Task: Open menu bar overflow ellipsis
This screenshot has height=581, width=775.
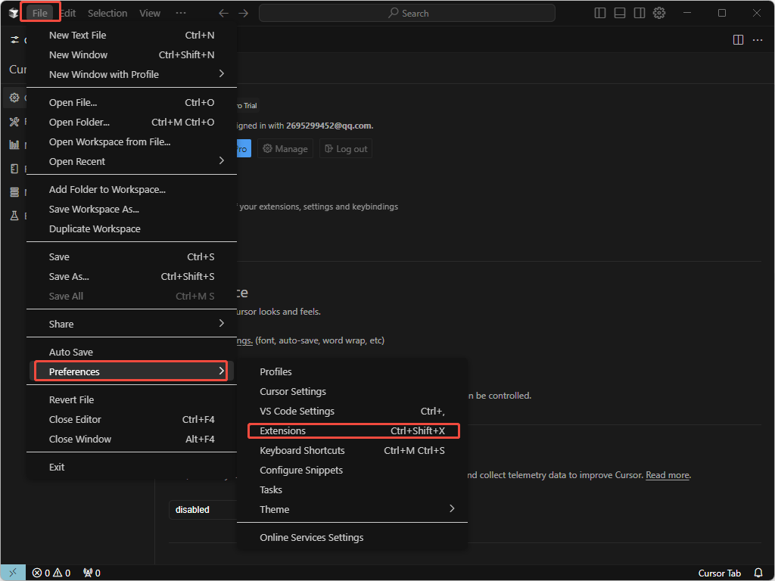Action: (x=181, y=13)
